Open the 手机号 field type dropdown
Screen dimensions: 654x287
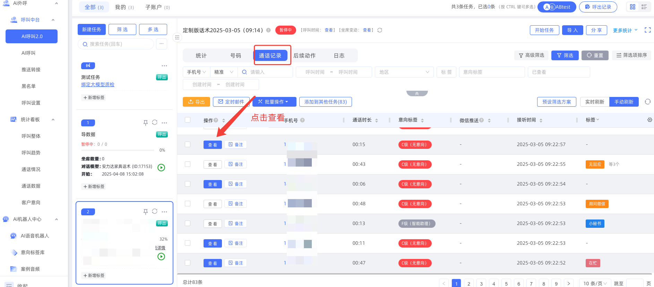(196, 72)
